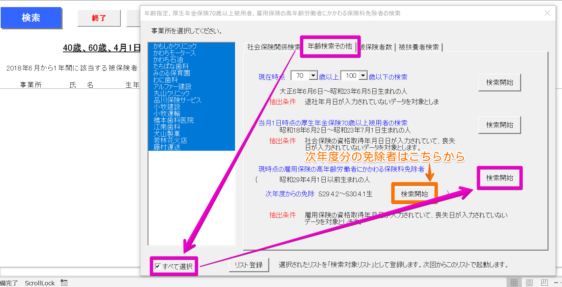Switch to Page Layout view in status bar
The height and width of the screenshot is (287, 562).
530,283
